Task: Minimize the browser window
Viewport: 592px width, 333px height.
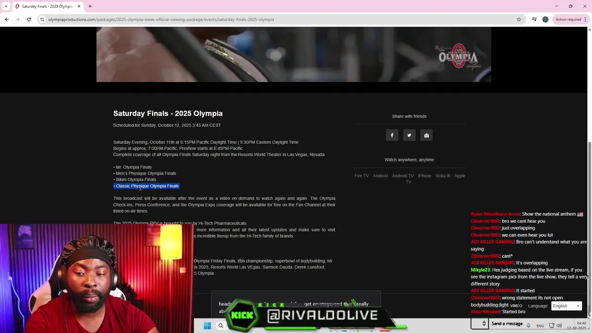Action: pyautogui.click(x=556, y=6)
